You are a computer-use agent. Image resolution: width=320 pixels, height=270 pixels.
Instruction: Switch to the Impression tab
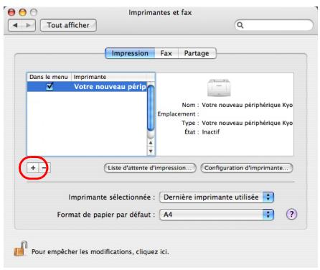click(130, 53)
